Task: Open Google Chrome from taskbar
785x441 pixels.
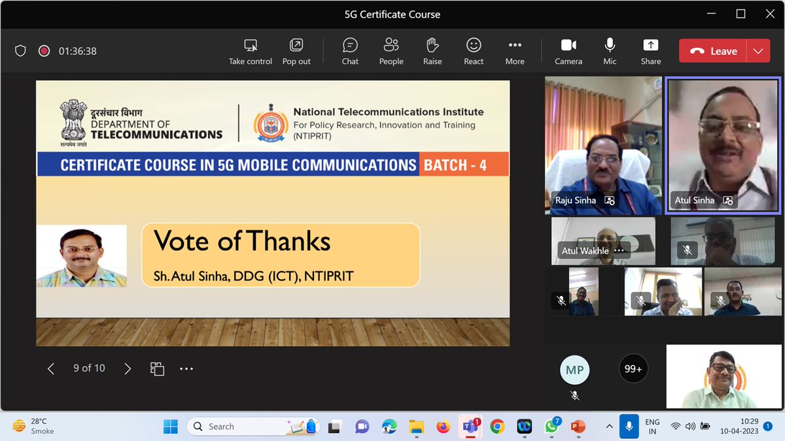Action: point(497,427)
